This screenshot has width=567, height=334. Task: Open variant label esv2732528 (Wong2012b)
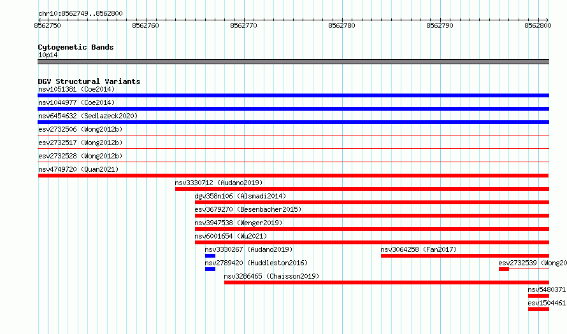pyautogui.click(x=80, y=156)
